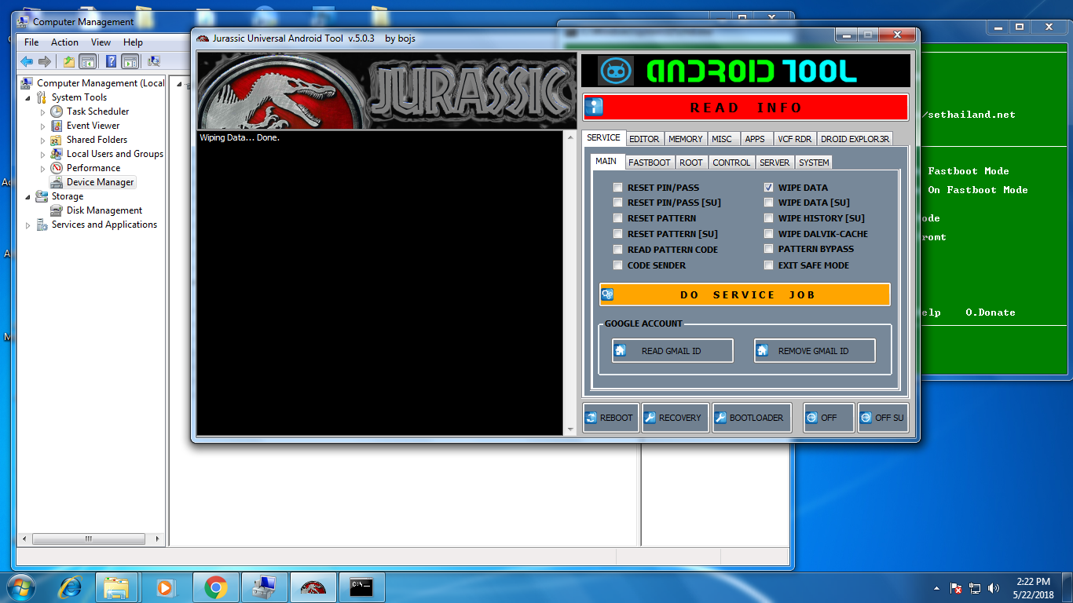1073x603 pixels.
Task: Collapse Storage tree node arrow
Action: 29,196
